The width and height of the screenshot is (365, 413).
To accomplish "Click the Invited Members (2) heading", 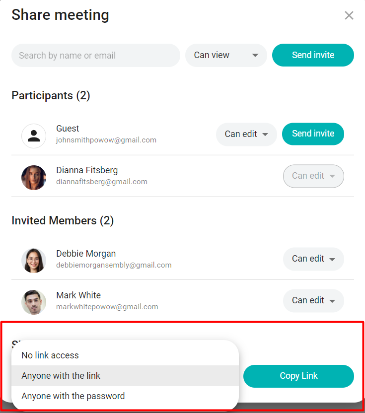I will [63, 220].
